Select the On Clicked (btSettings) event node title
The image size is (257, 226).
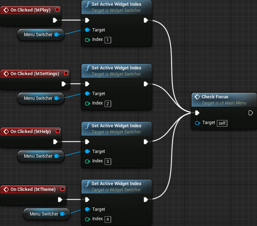click(35, 74)
